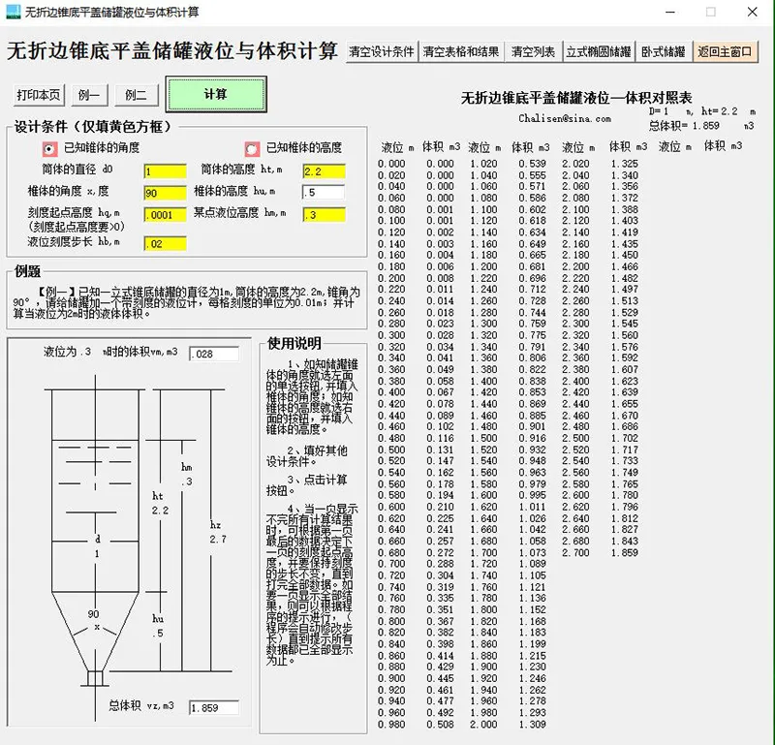The height and width of the screenshot is (745, 775).
Task: Minimize the window
Action: pos(670,12)
